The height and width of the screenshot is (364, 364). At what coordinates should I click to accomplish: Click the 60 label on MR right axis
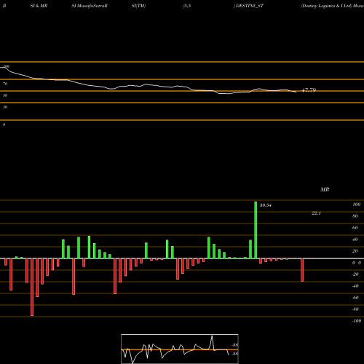point(355,228)
